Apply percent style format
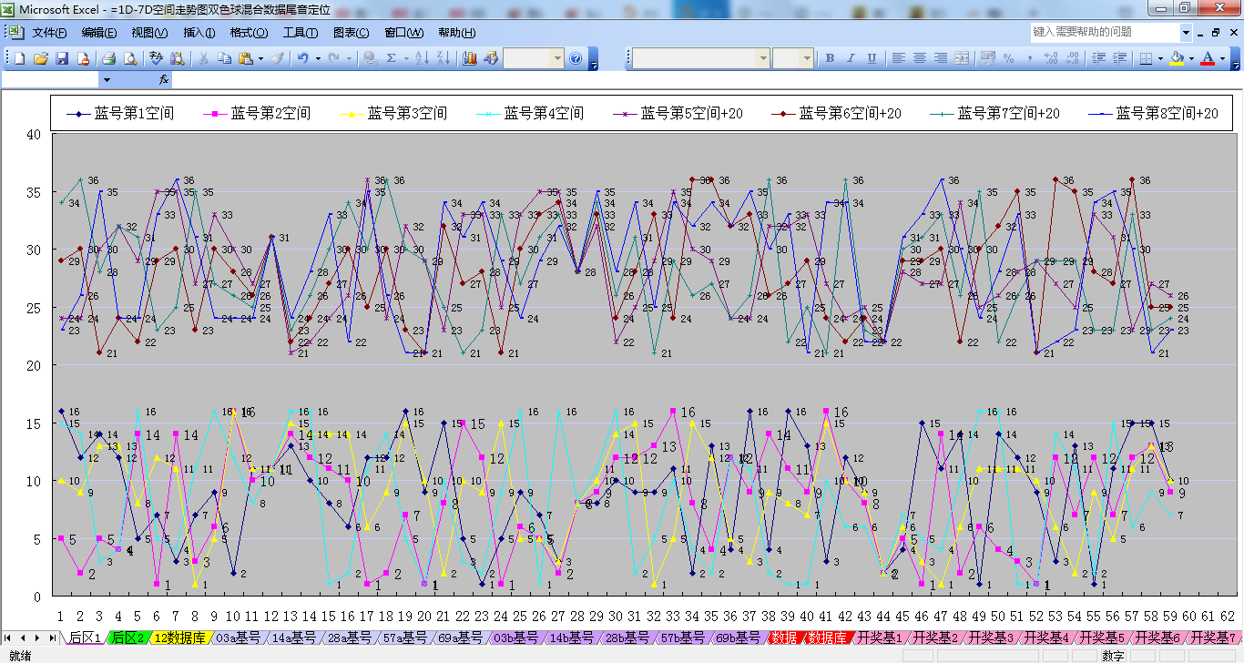Viewport: 1244px width, 663px height. point(1008,58)
